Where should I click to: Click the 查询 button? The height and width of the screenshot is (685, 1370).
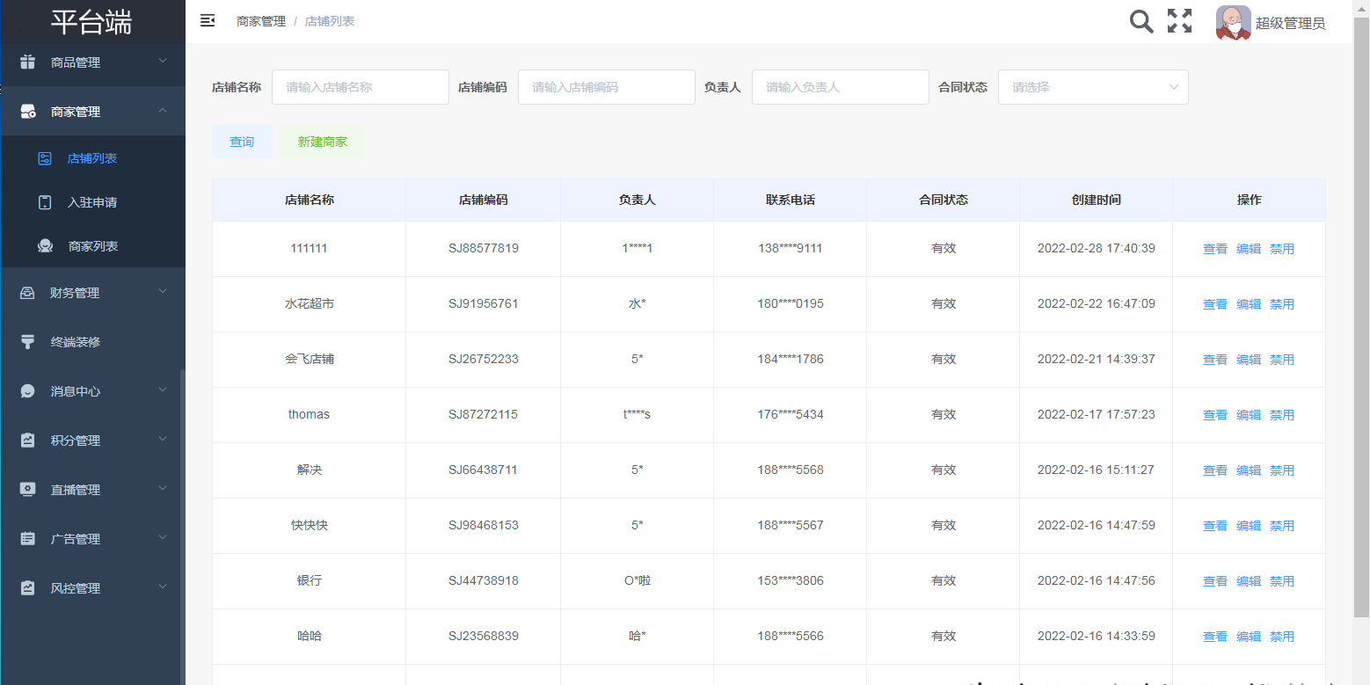tap(242, 142)
